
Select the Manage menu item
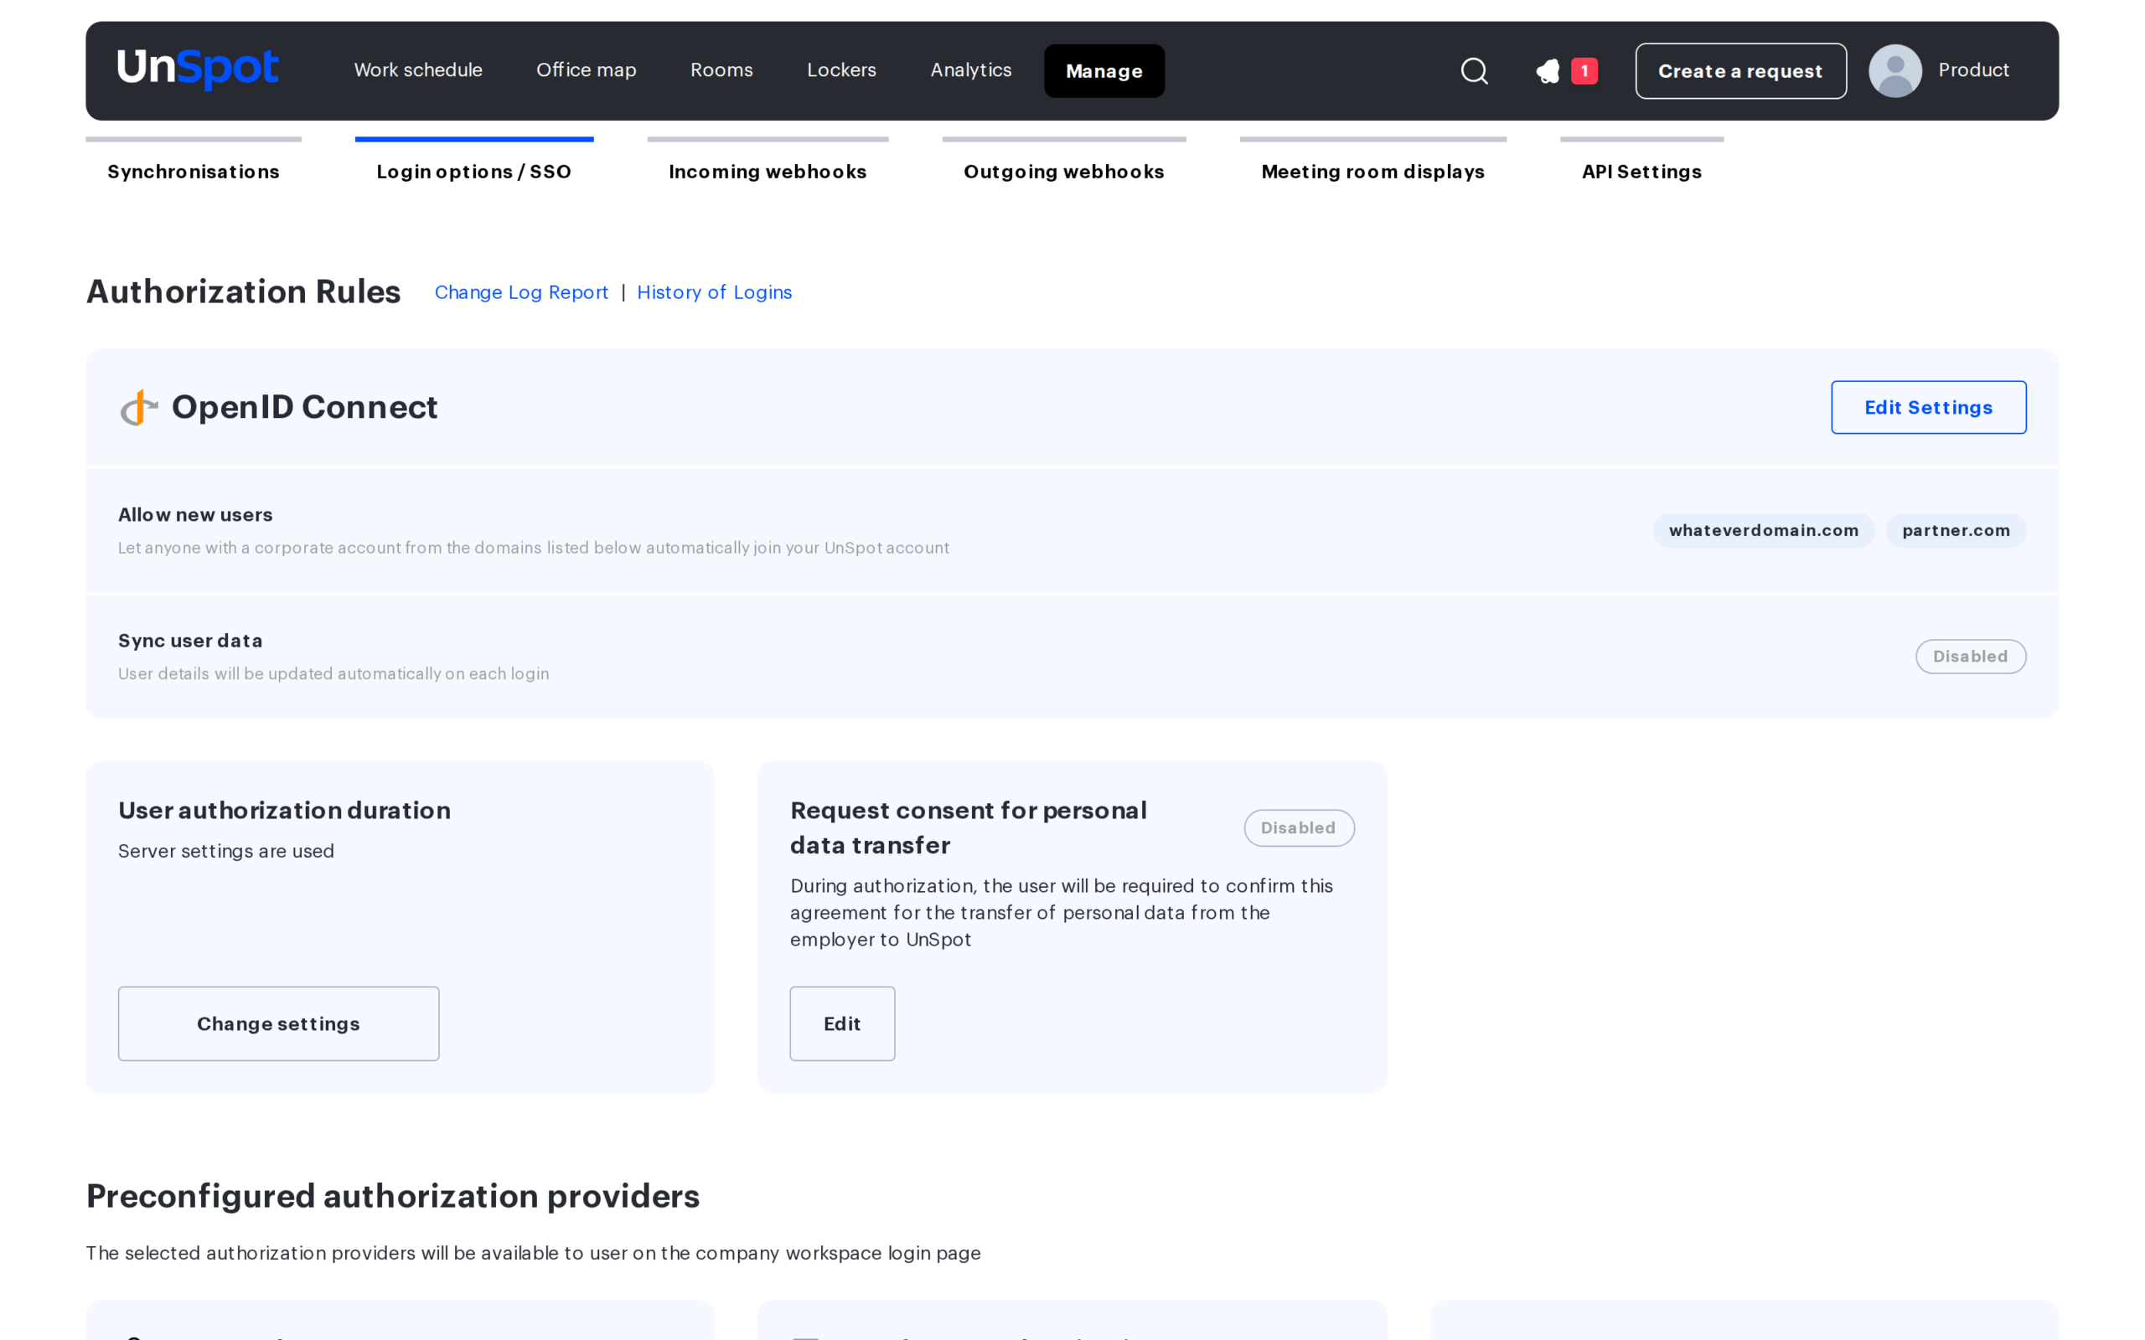[1104, 71]
